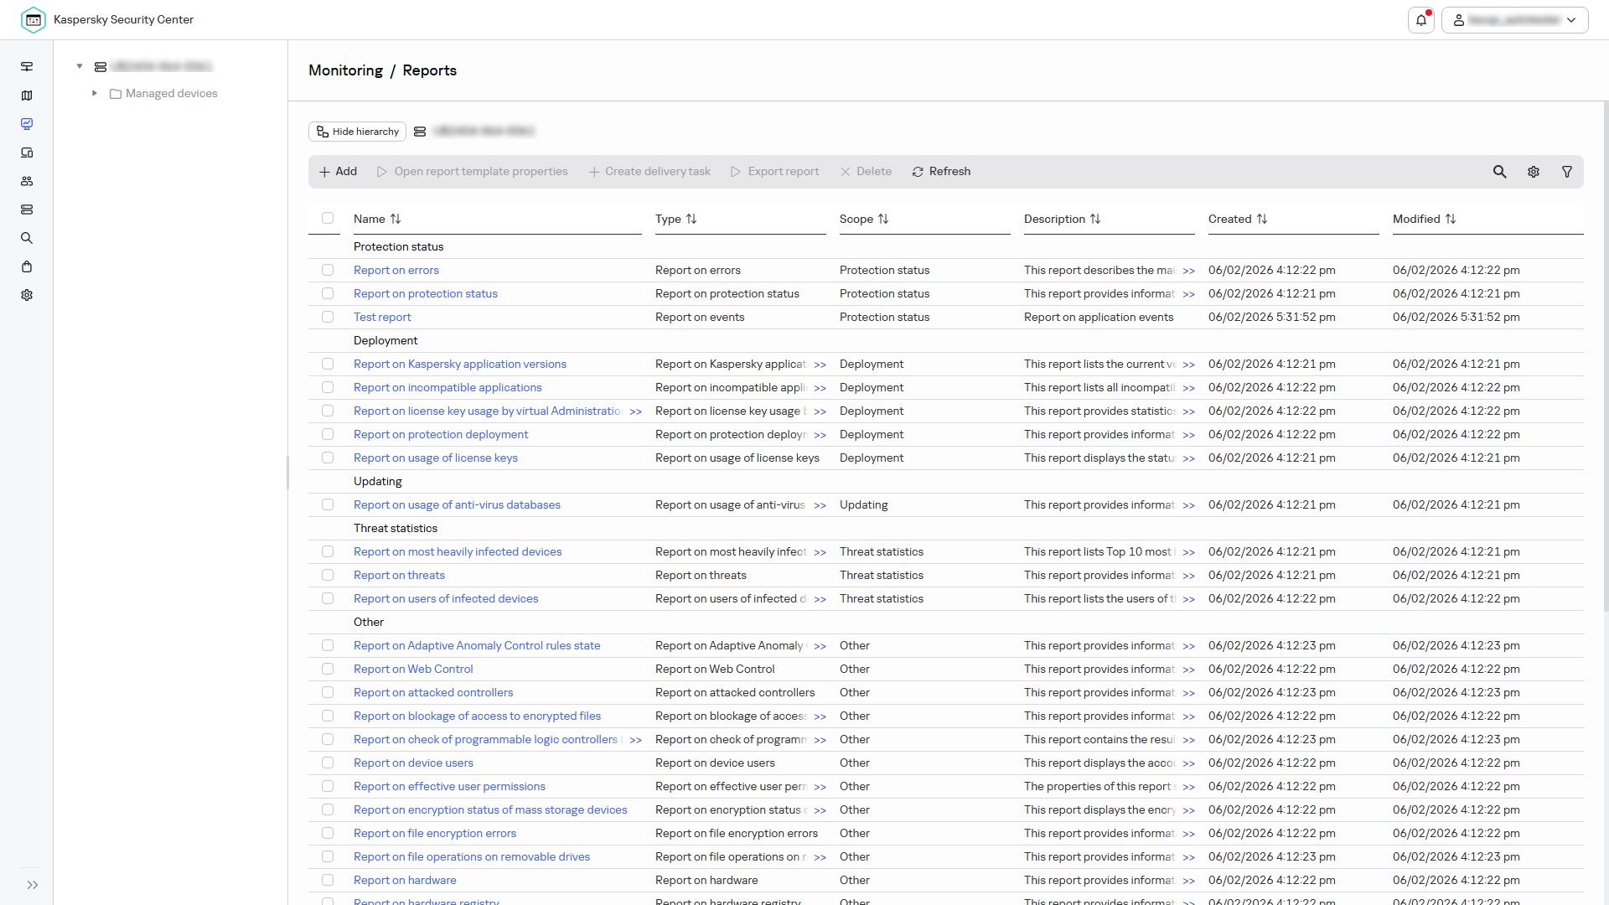This screenshot has height=905, width=1609.
Task: Open the Report on protection status link
Action: click(426, 293)
